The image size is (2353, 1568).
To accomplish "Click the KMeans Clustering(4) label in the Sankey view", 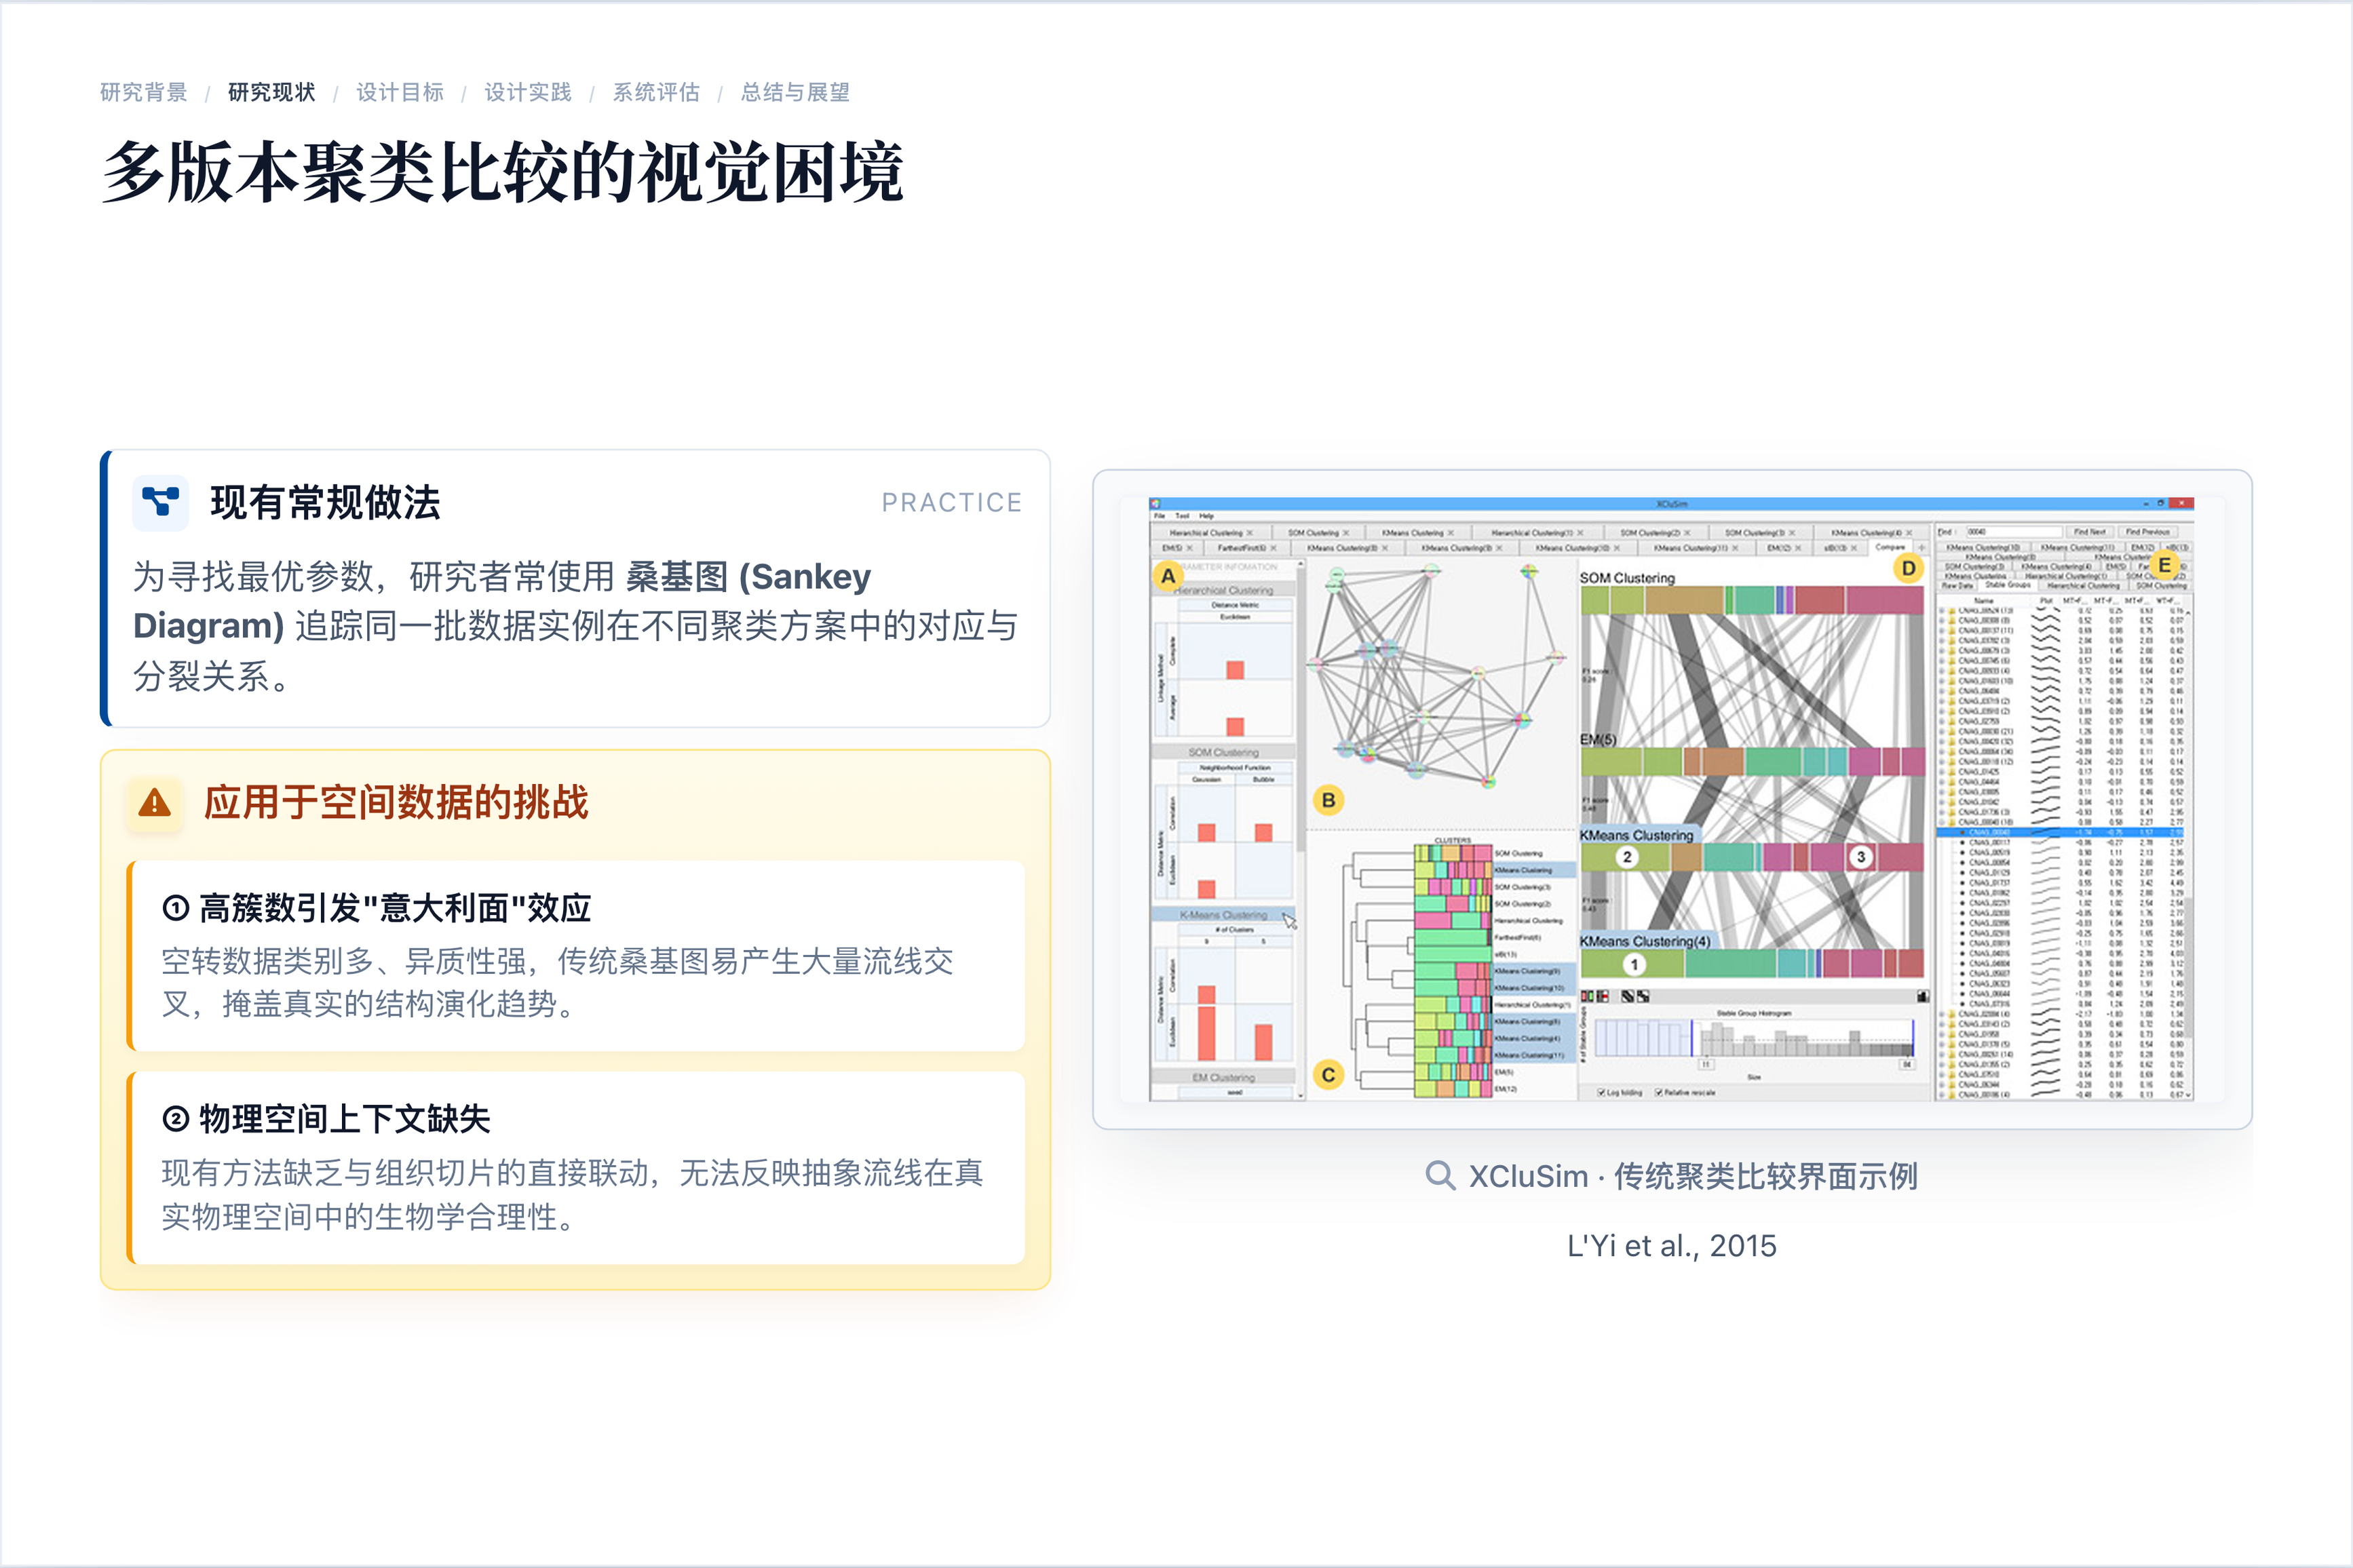I will [x=1645, y=941].
